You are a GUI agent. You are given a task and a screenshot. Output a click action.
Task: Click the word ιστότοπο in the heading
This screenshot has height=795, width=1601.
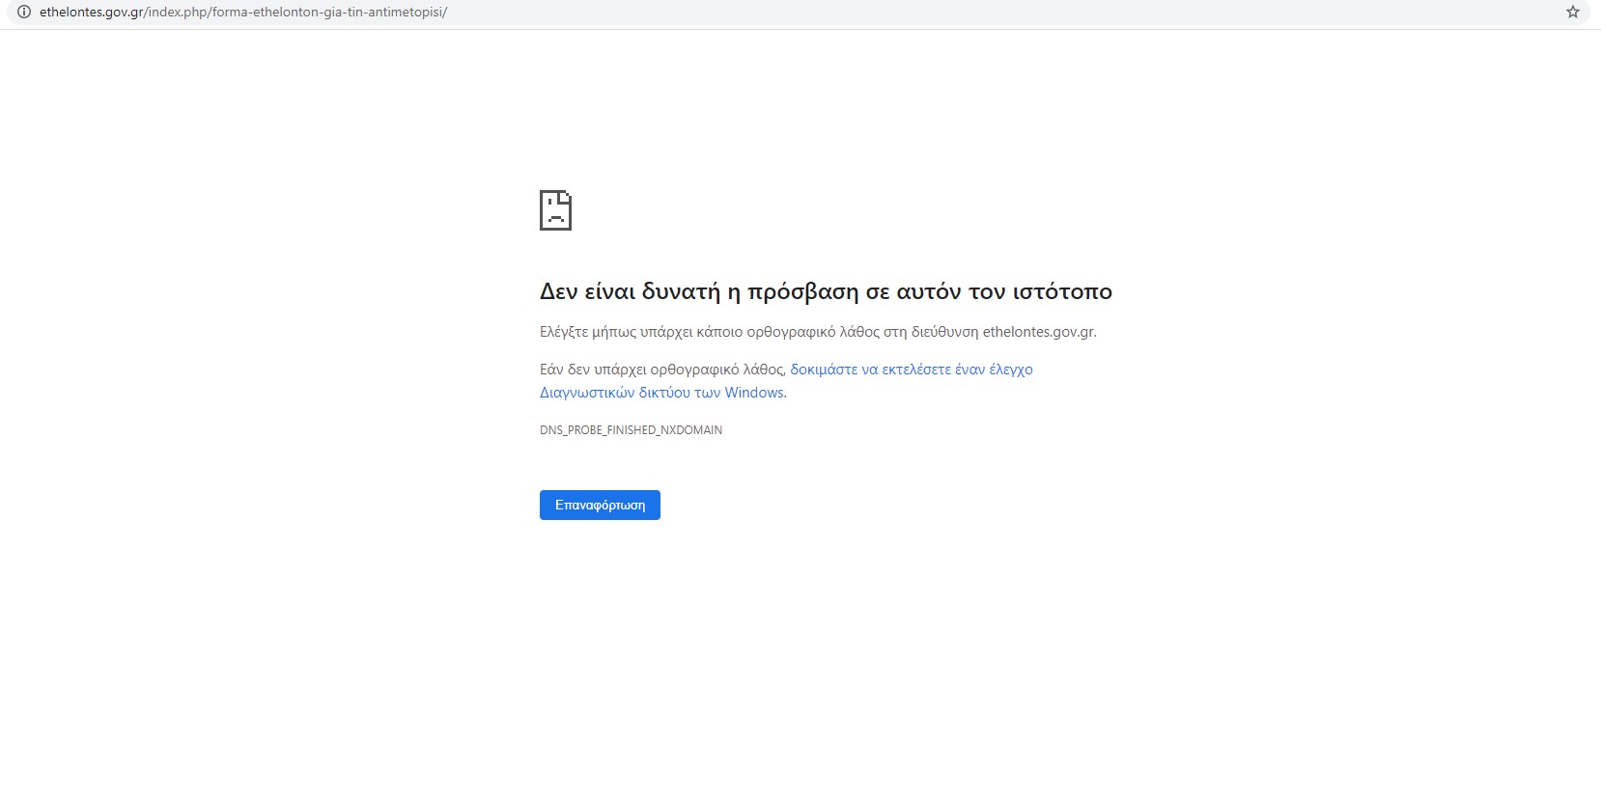click(x=1061, y=291)
